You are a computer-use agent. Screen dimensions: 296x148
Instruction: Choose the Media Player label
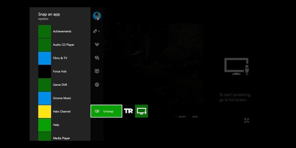click(62, 138)
